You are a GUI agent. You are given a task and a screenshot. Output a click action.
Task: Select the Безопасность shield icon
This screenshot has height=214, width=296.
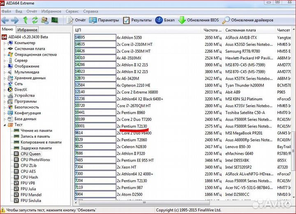coord(10,107)
